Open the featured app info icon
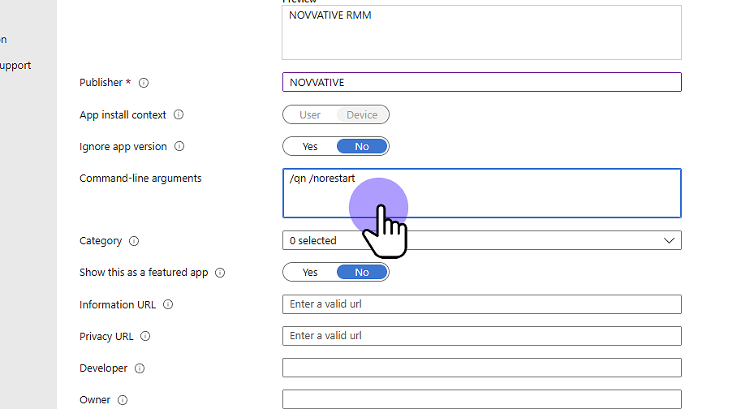The image size is (754, 409). pyautogui.click(x=220, y=273)
